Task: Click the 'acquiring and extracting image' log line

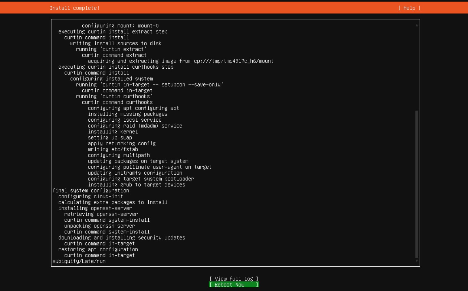Action: 180,61
